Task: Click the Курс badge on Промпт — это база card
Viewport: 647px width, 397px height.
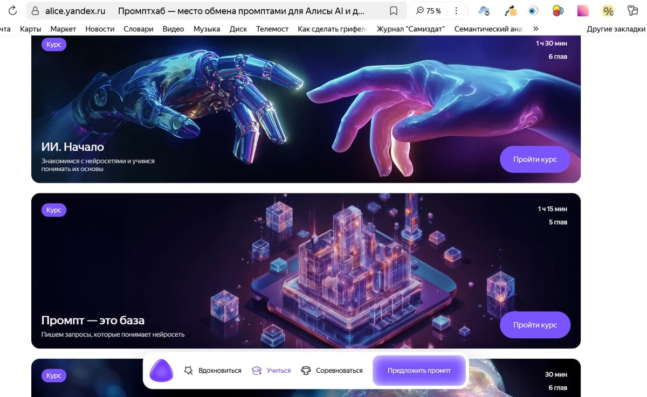Action: 54,210
